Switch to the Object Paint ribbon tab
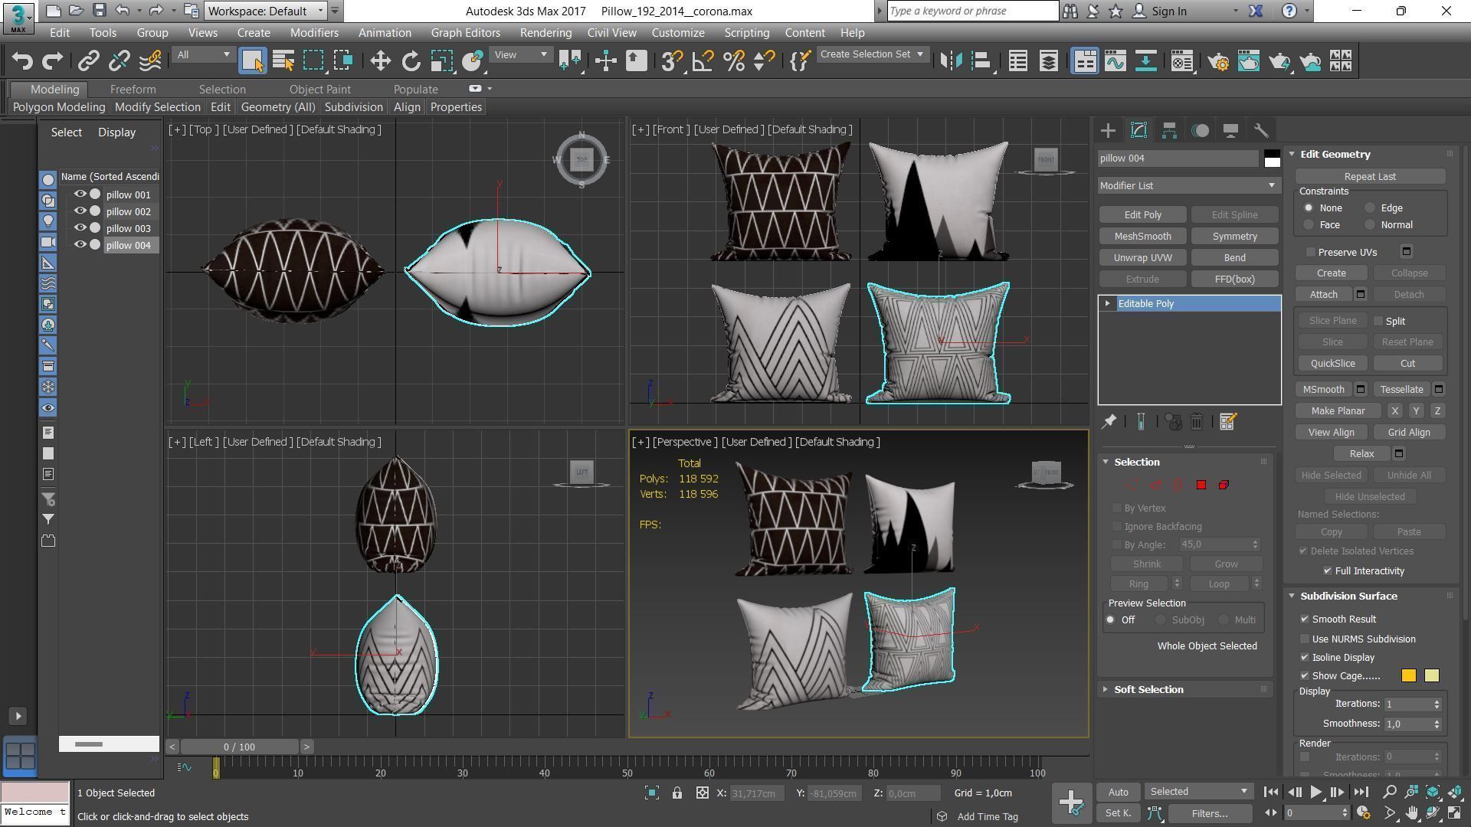Screen dimensions: 1471x827 tap(319, 90)
